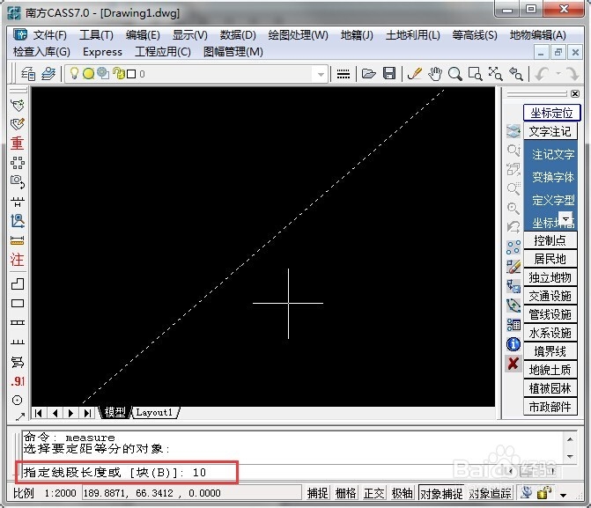Viewport: 591px width, 508px height.
Task: Open the 文件(F) menu
Action: tap(49, 35)
